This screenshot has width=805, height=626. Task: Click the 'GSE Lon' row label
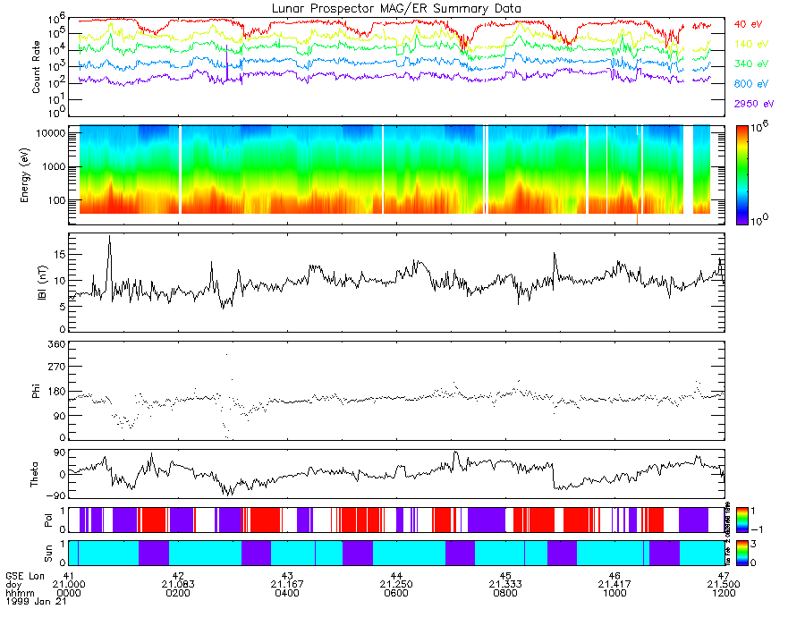point(25,576)
